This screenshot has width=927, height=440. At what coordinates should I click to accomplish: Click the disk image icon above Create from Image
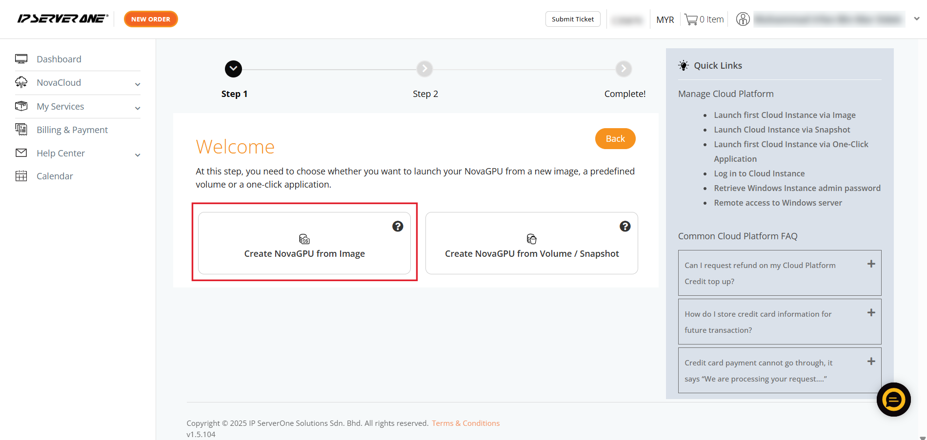tap(304, 239)
